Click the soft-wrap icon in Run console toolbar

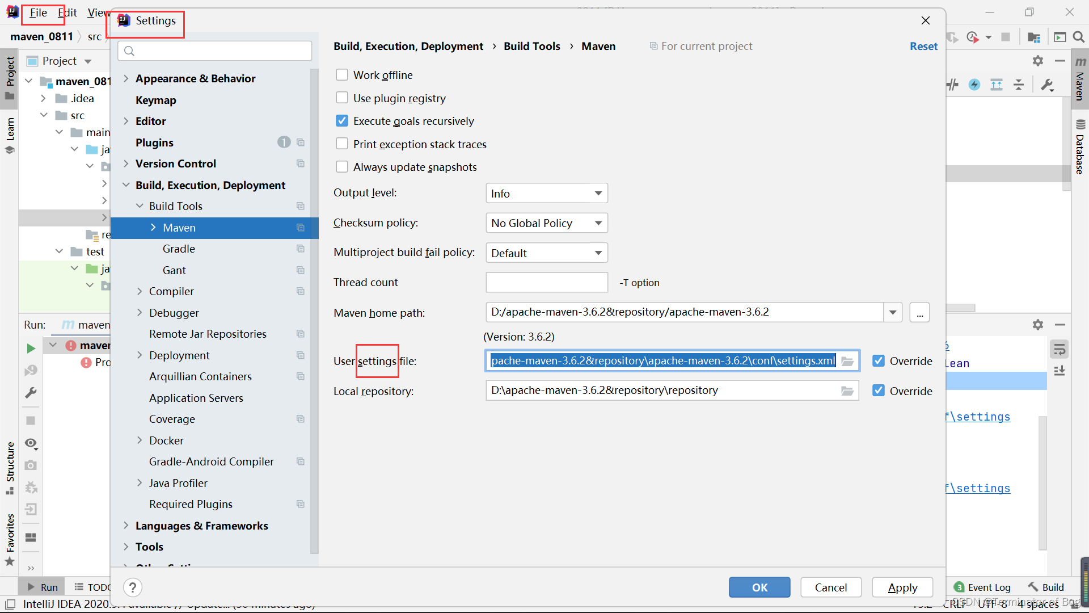click(1059, 349)
